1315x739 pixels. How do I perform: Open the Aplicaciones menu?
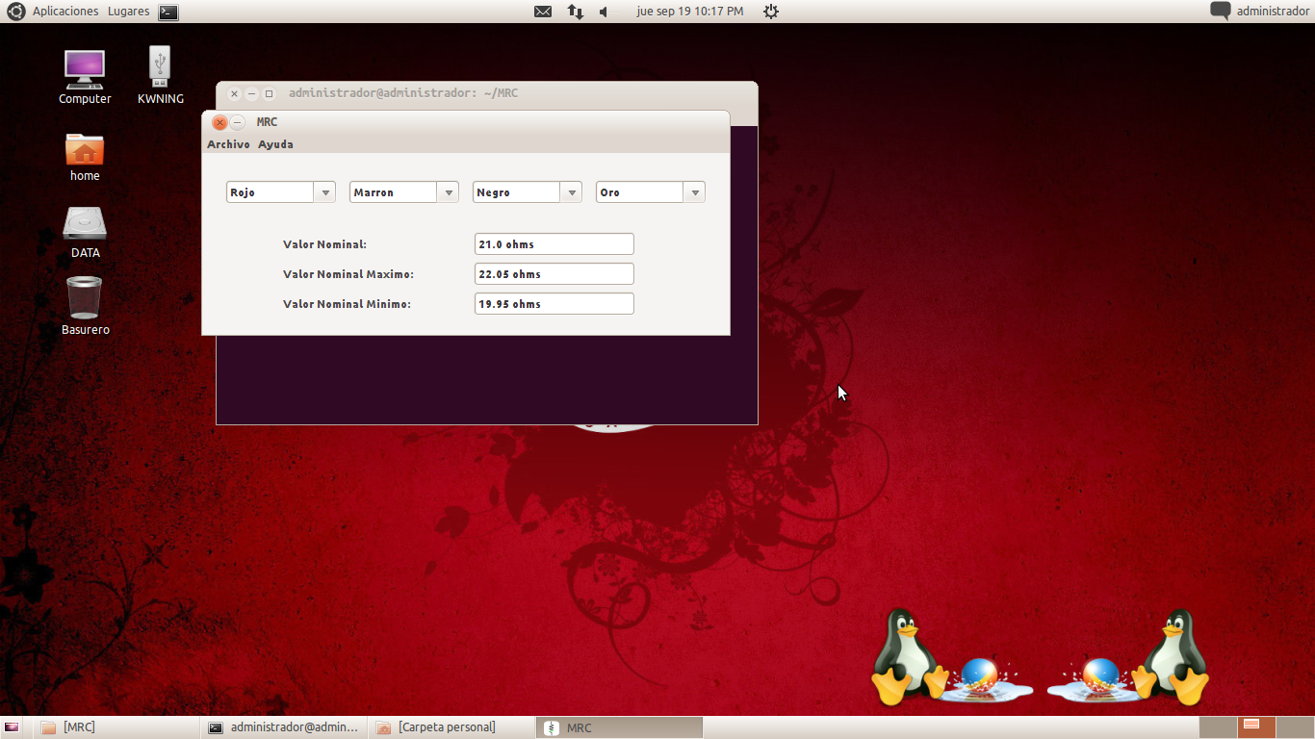pyautogui.click(x=65, y=12)
